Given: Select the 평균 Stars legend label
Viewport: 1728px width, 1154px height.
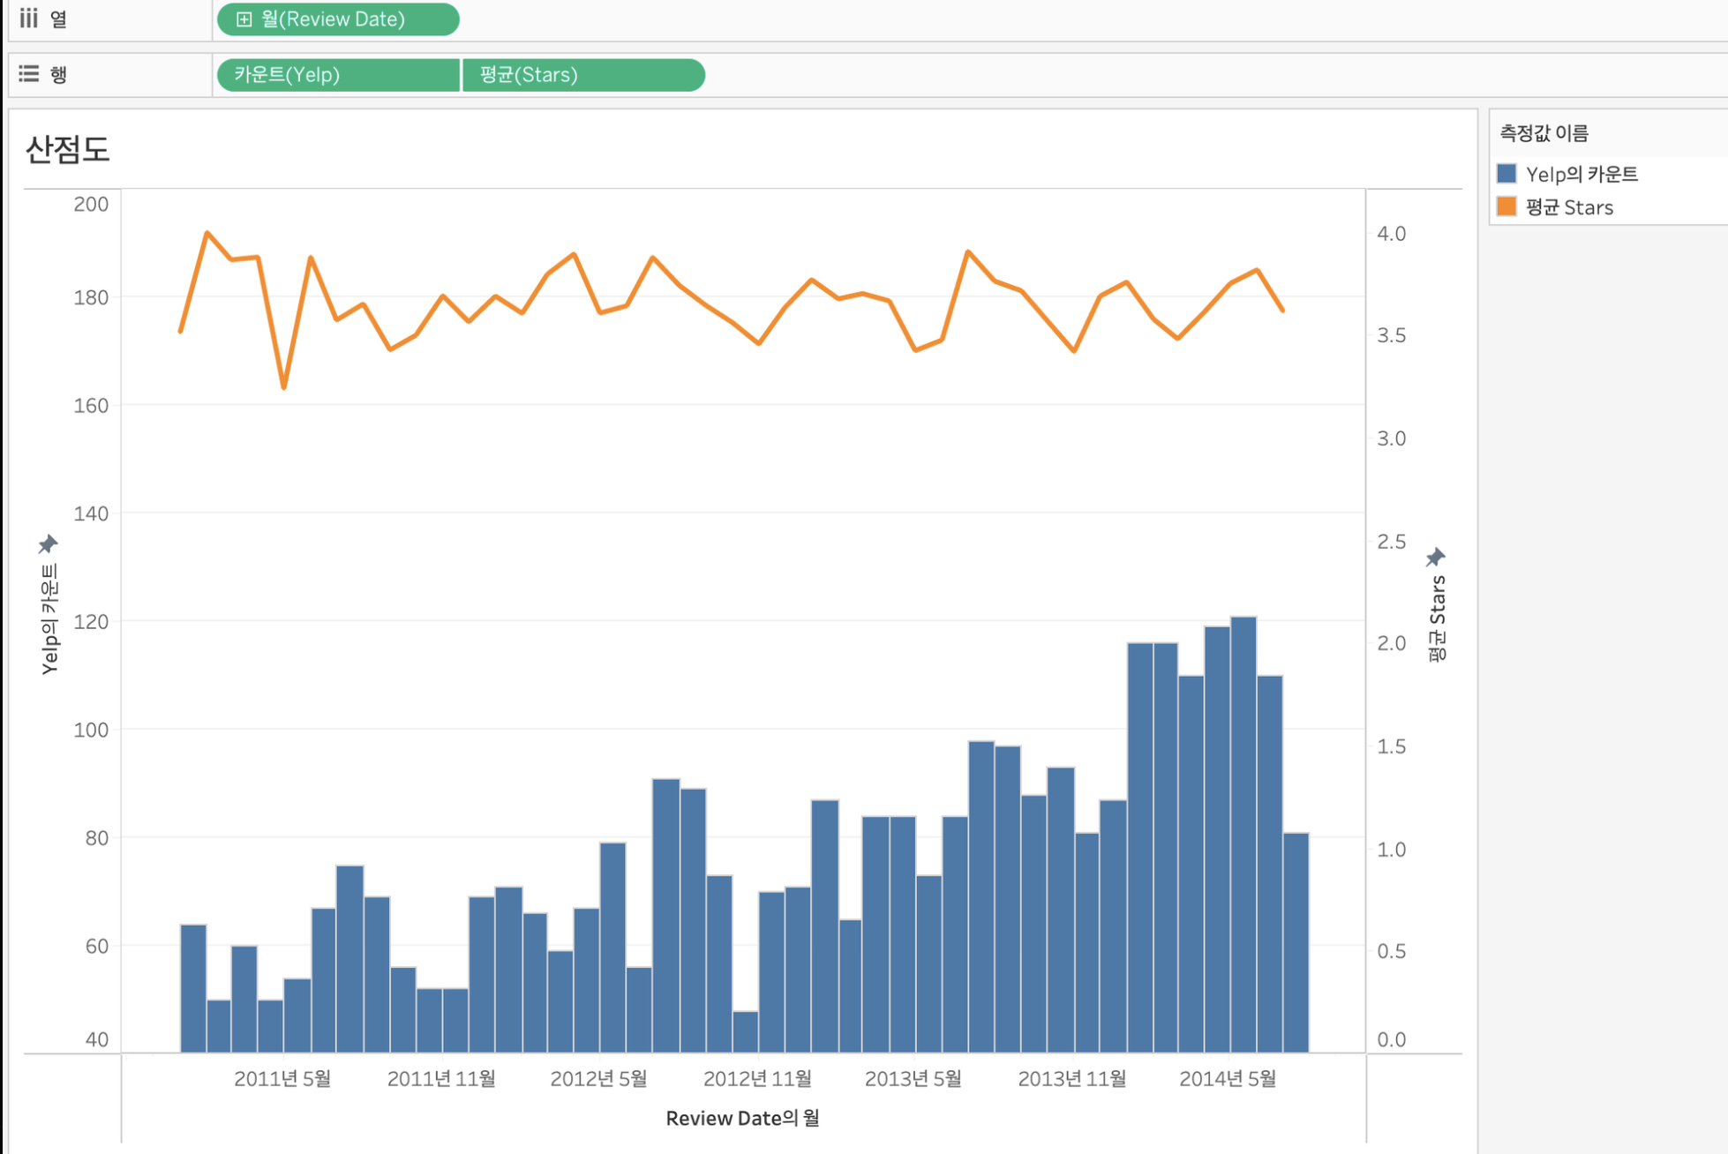Looking at the screenshot, I should click(1569, 207).
